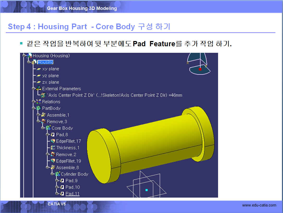Select the External Parameters node icon
Screen dimensions: 283x213
(x=39, y=89)
